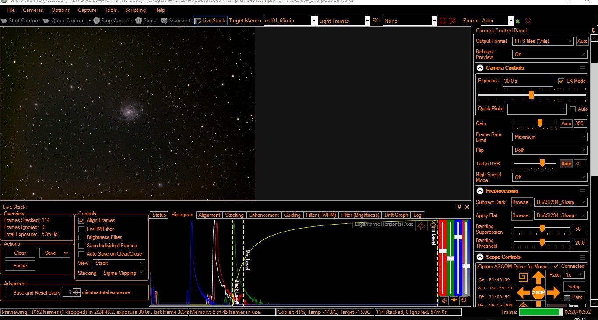Switch to the Alignment tab
Image resolution: width=598 pixels, height=320 pixels.
pyautogui.click(x=209, y=215)
